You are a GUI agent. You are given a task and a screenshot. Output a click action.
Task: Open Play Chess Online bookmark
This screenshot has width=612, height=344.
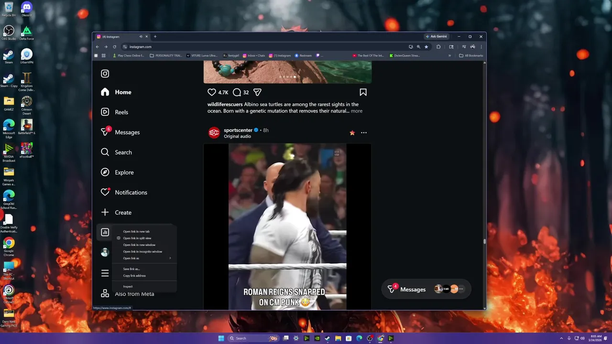[x=128, y=55]
